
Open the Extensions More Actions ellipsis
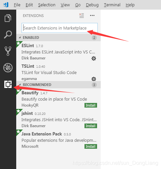point(92,16)
